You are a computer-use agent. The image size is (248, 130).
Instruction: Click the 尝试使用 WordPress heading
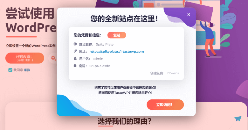coord(31,20)
